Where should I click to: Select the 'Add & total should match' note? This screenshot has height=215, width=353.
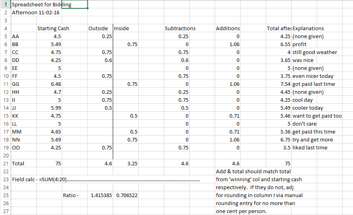tap(253, 171)
